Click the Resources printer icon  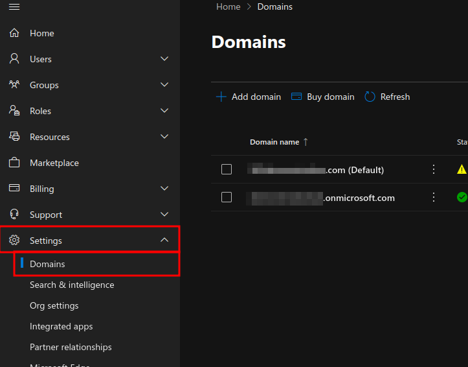click(x=14, y=136)
